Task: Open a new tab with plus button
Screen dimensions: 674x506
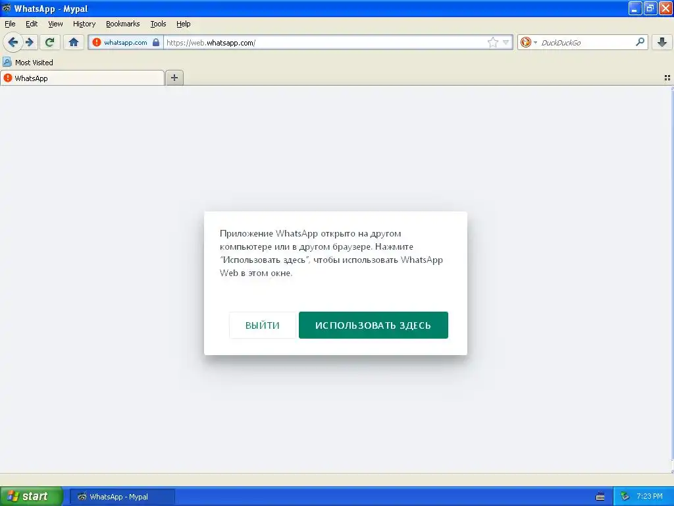Action: coord(174,78)
